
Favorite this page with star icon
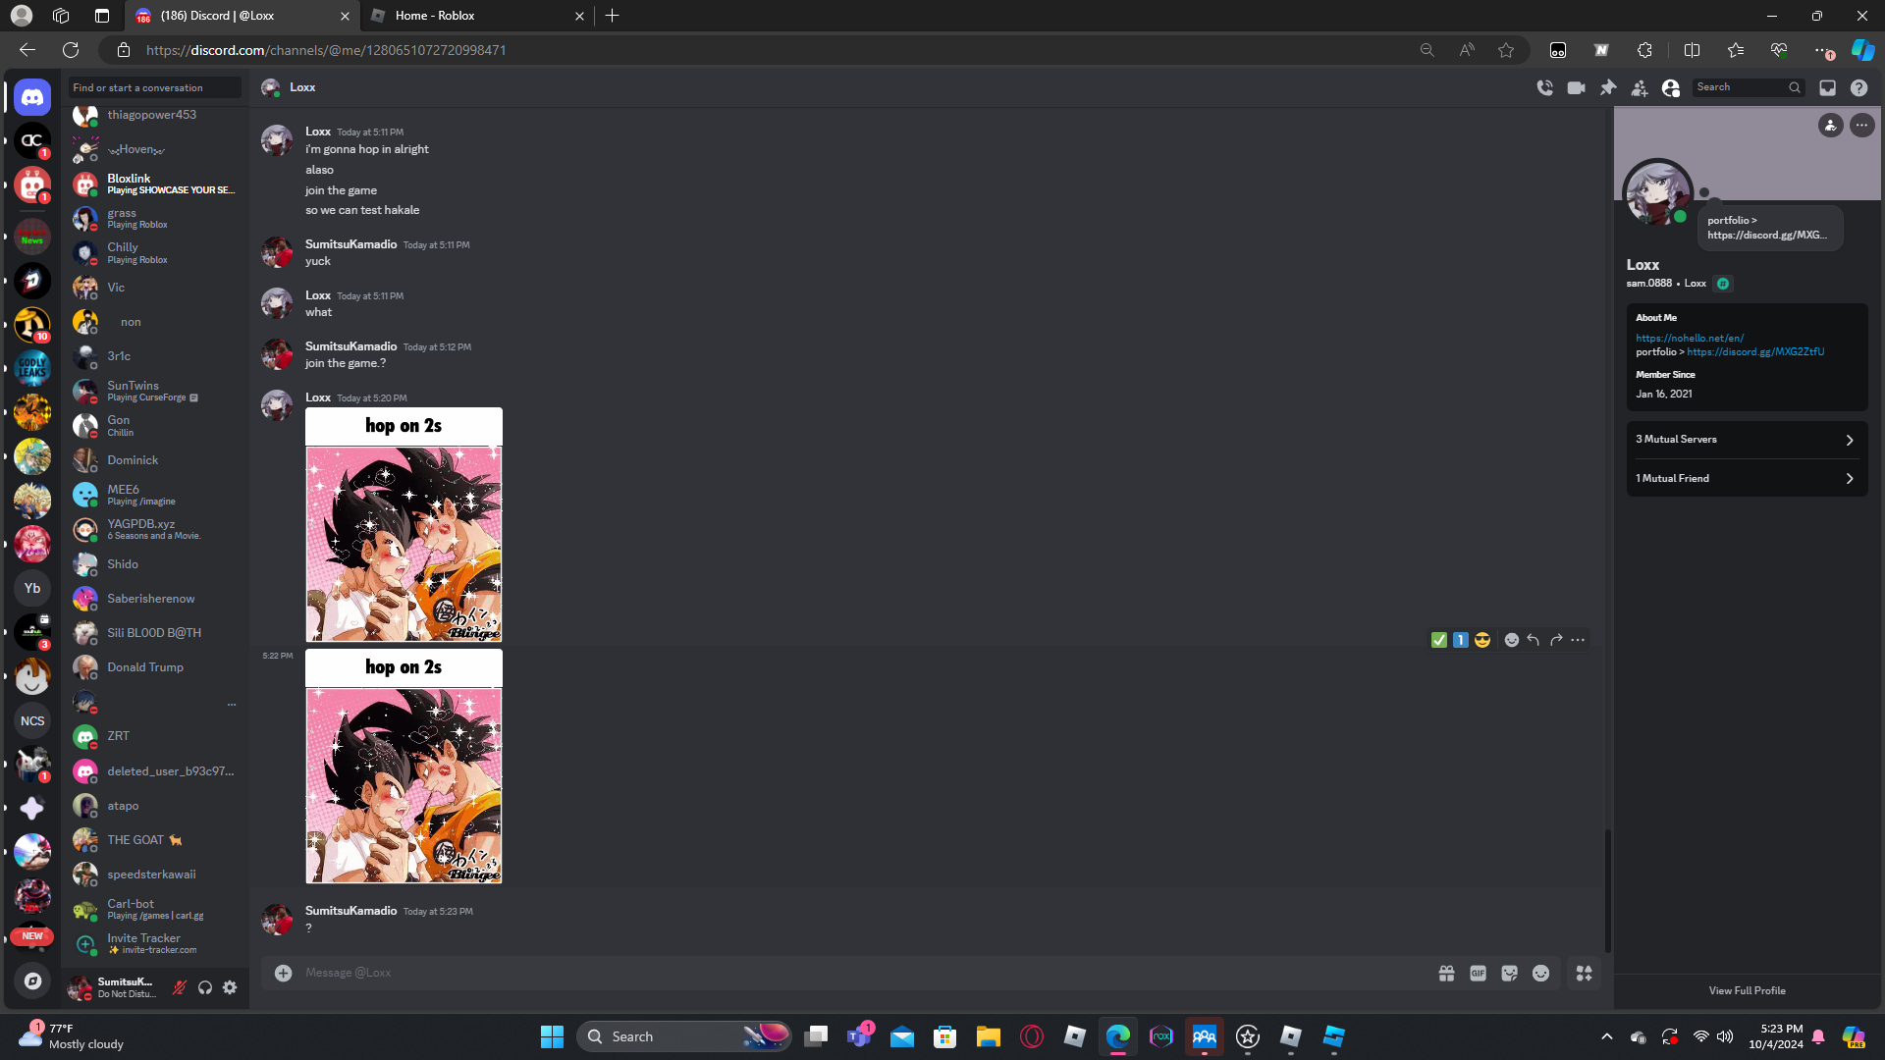pyautogui.click(x=1506, y=50)
